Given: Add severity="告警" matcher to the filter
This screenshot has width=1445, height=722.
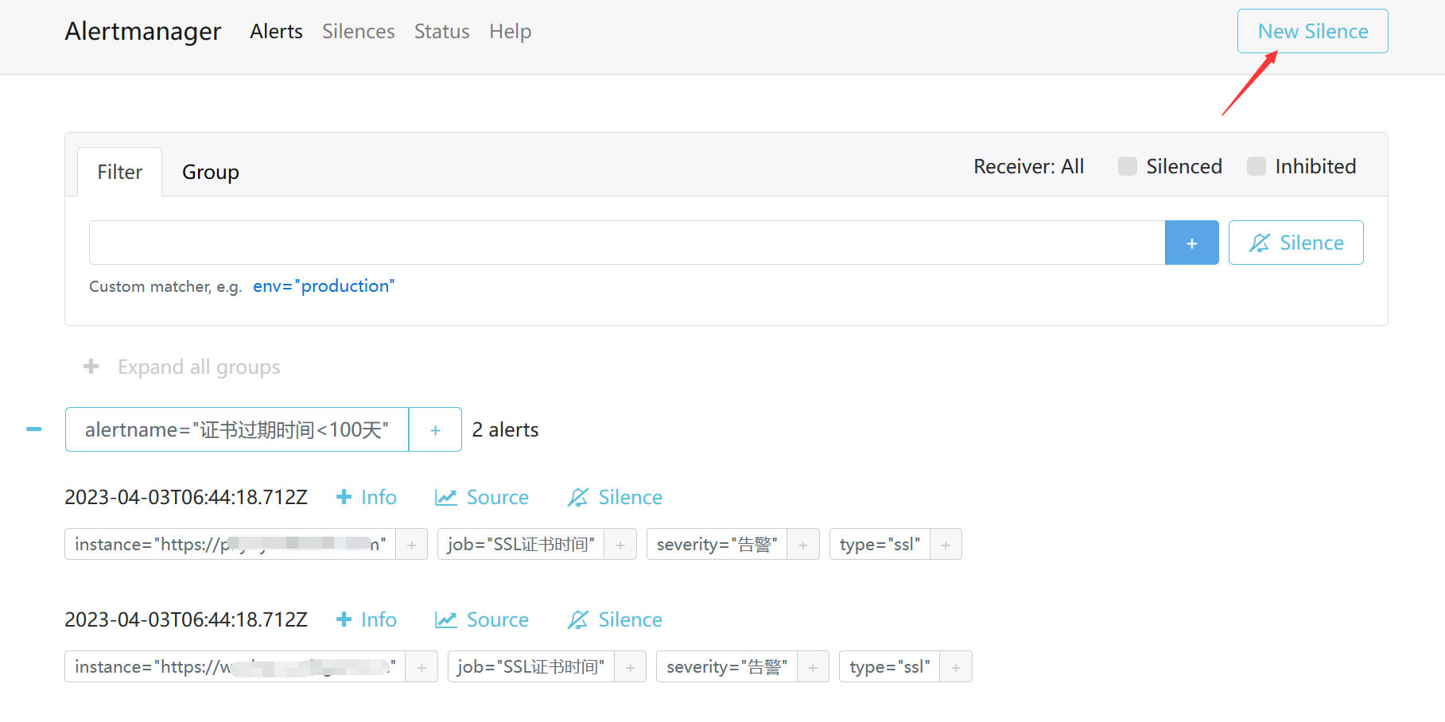Looking at the screenshot, I should pyautogui.click(x=803, y=544).
